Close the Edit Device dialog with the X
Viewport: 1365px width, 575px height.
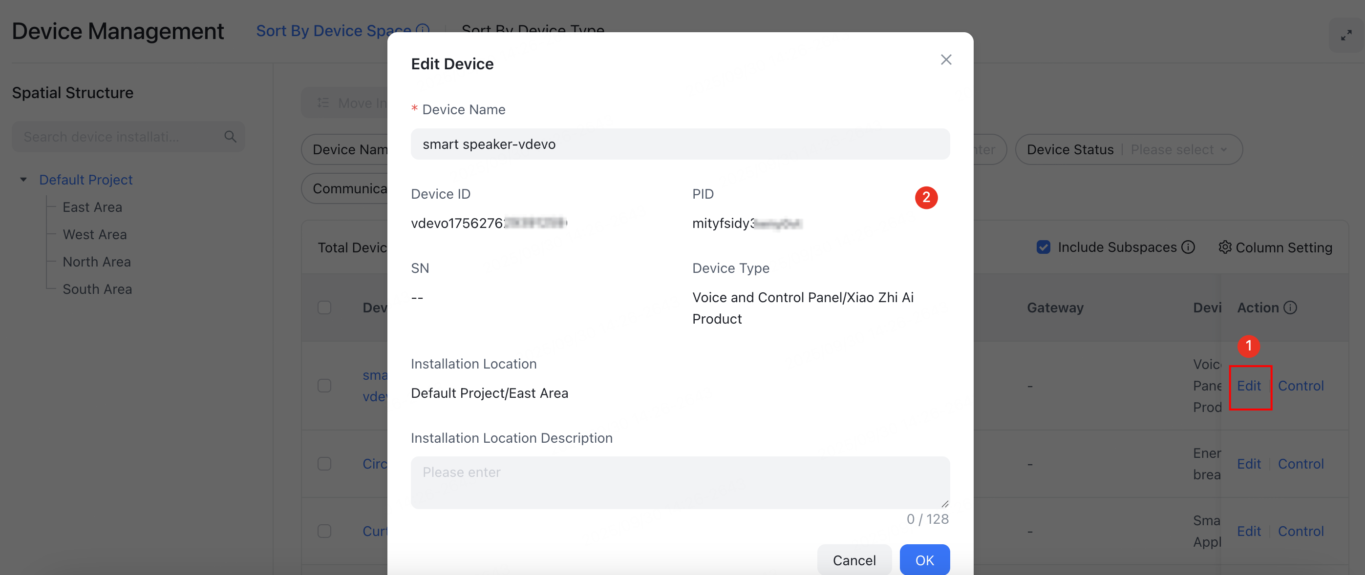[946, 59]
